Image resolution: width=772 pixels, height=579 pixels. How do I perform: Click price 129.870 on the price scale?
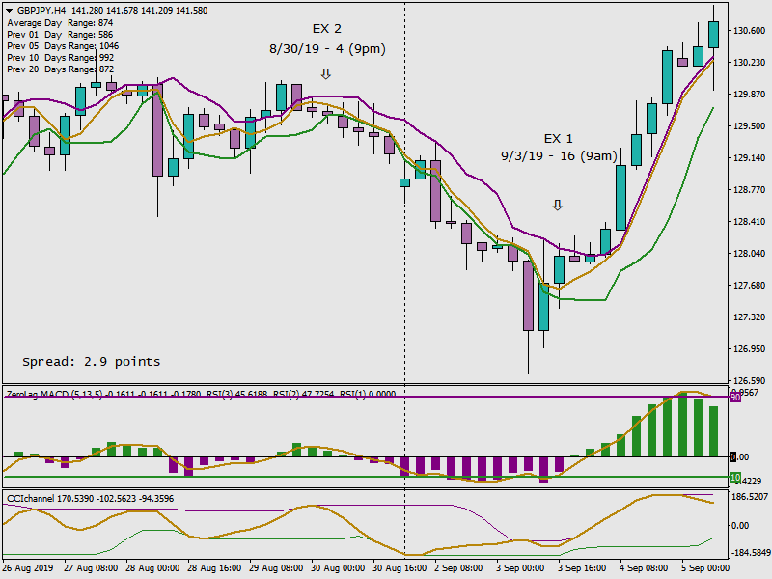click(750, 94)
